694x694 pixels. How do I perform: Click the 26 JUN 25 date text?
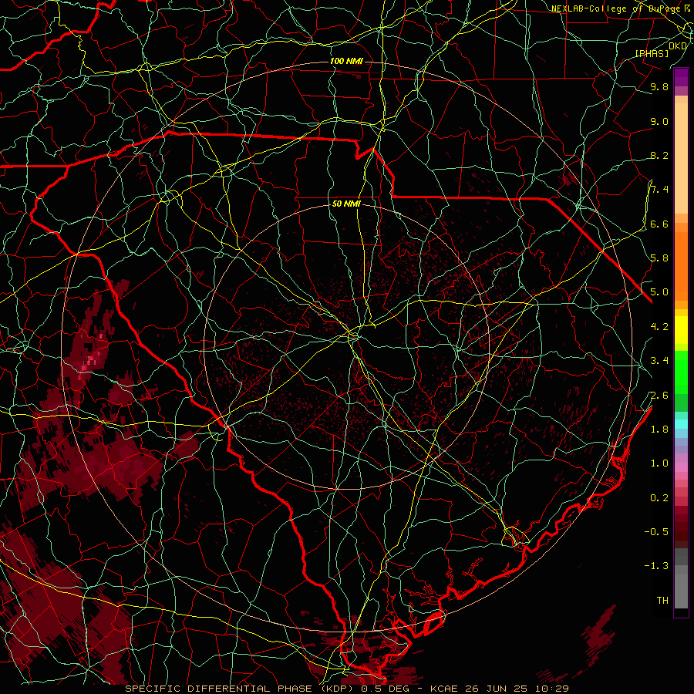(497, 689)
